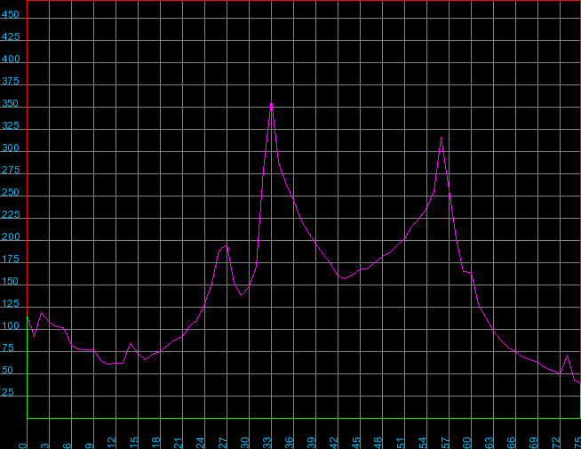Click the tallest magenta peak above 33
Viewport: 581px width, 449px height.
[x=271, y=100]
